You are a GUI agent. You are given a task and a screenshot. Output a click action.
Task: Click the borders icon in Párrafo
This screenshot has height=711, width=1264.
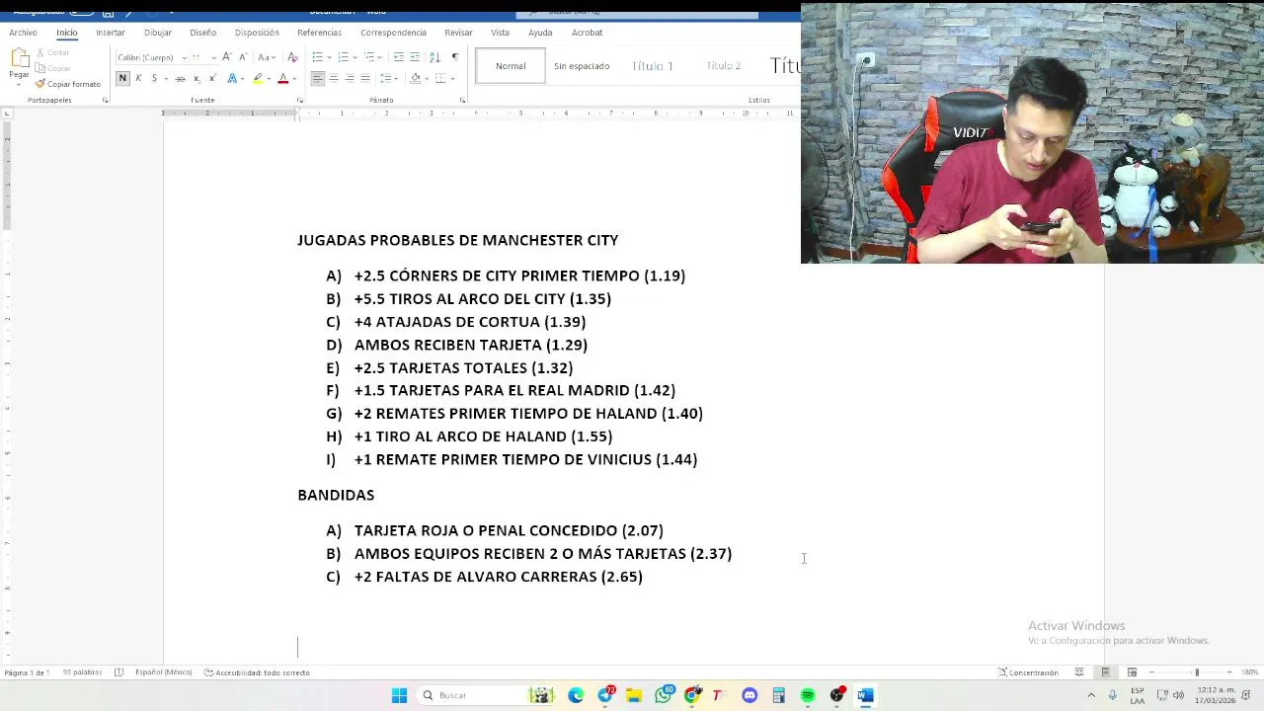(x=440, y=78)
